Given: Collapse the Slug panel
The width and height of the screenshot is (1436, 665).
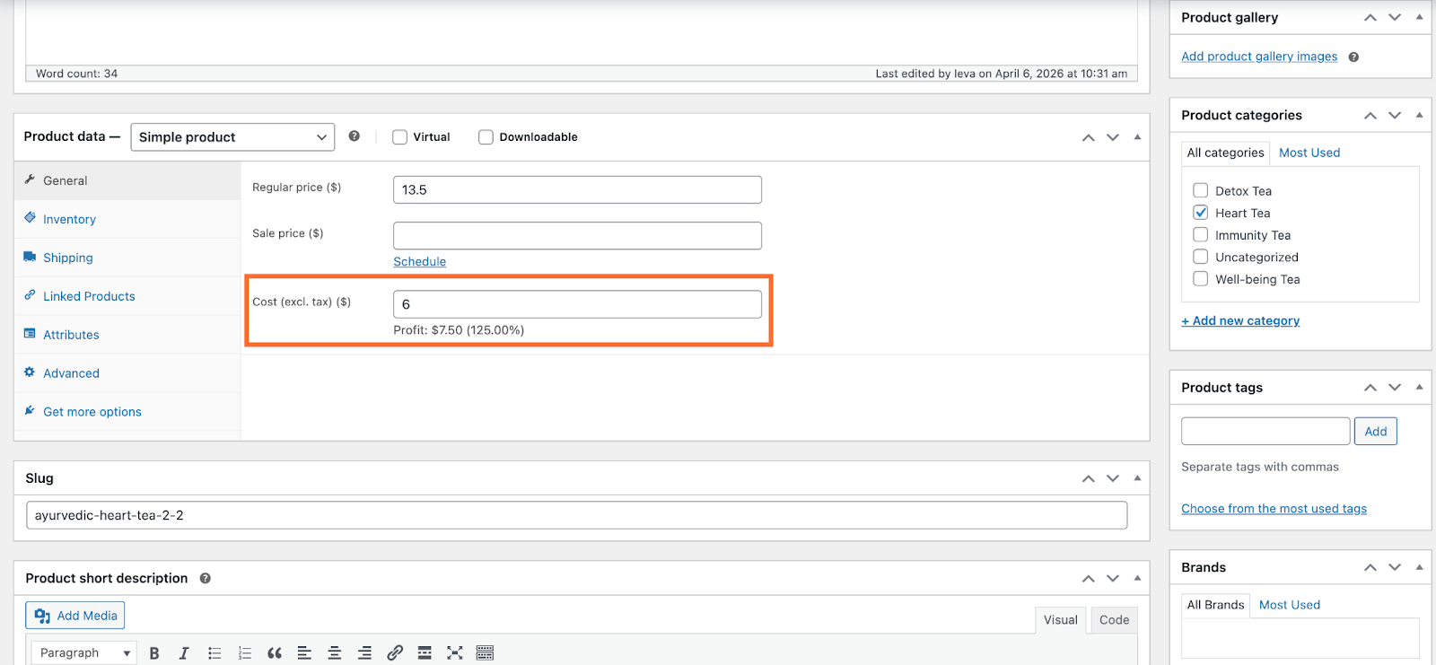Looking at the screenshot, I should click(1137, 478).
